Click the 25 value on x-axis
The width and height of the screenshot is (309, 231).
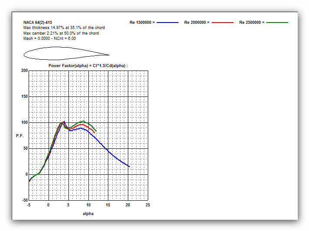coord(148,205)
